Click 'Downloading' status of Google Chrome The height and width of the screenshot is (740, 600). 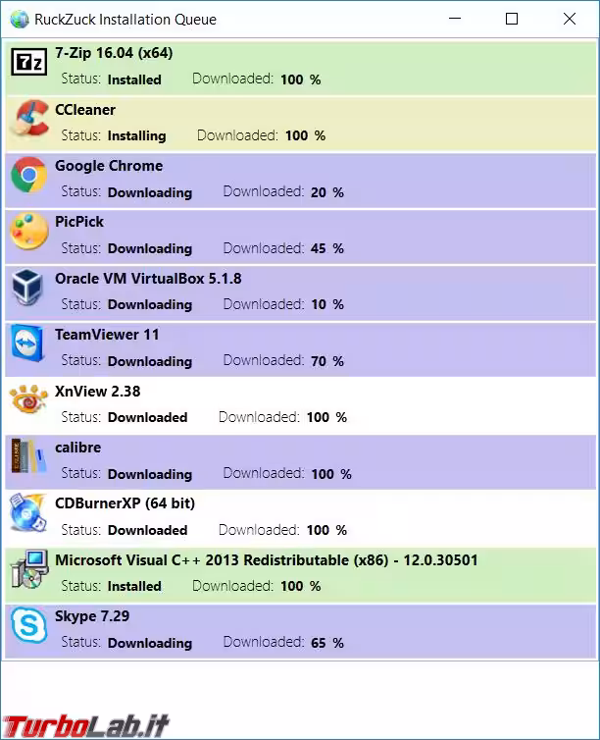coord(150,193)
